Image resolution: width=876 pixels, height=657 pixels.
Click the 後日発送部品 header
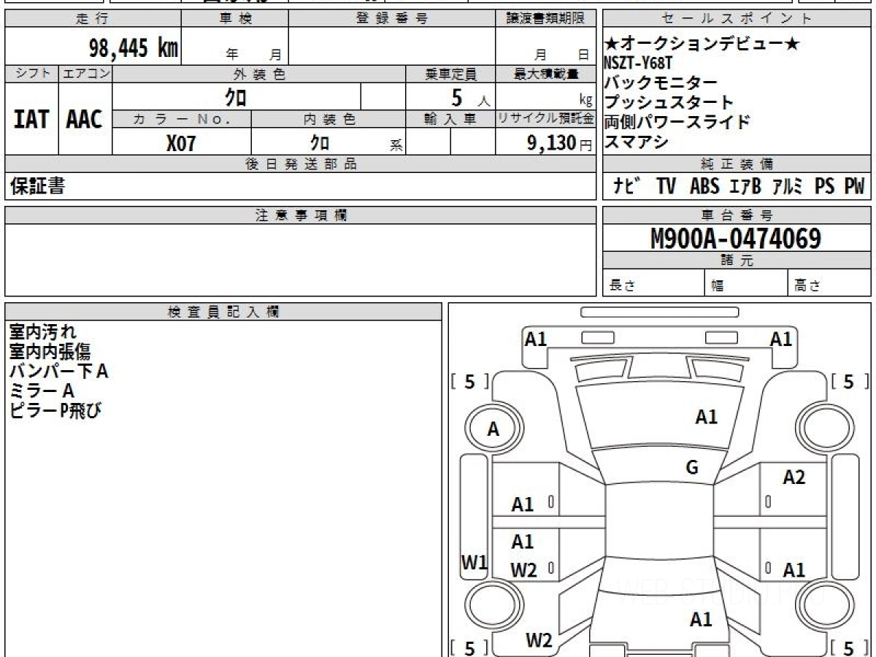tap(301, 164)
